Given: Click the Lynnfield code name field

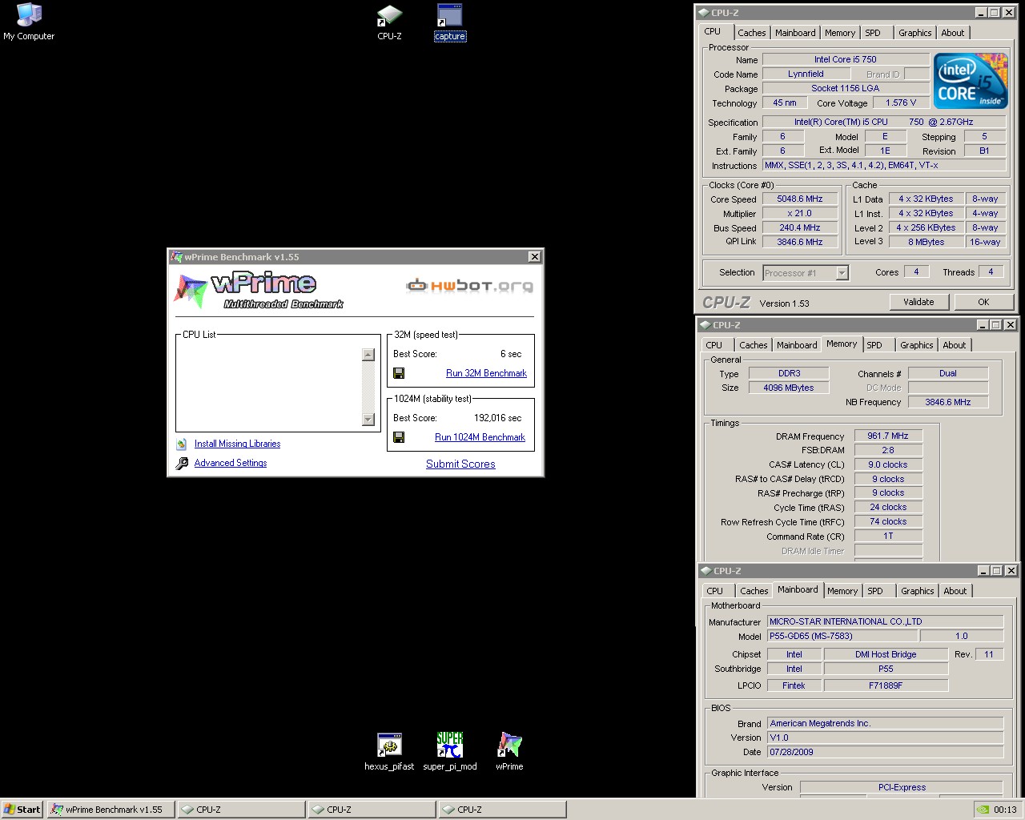Looking at the screenshot, I should coord(806,74).
